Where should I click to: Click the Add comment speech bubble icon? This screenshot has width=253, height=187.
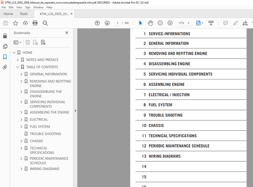225,23
